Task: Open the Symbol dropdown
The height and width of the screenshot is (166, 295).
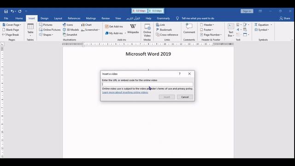Action: click(262, 30)
